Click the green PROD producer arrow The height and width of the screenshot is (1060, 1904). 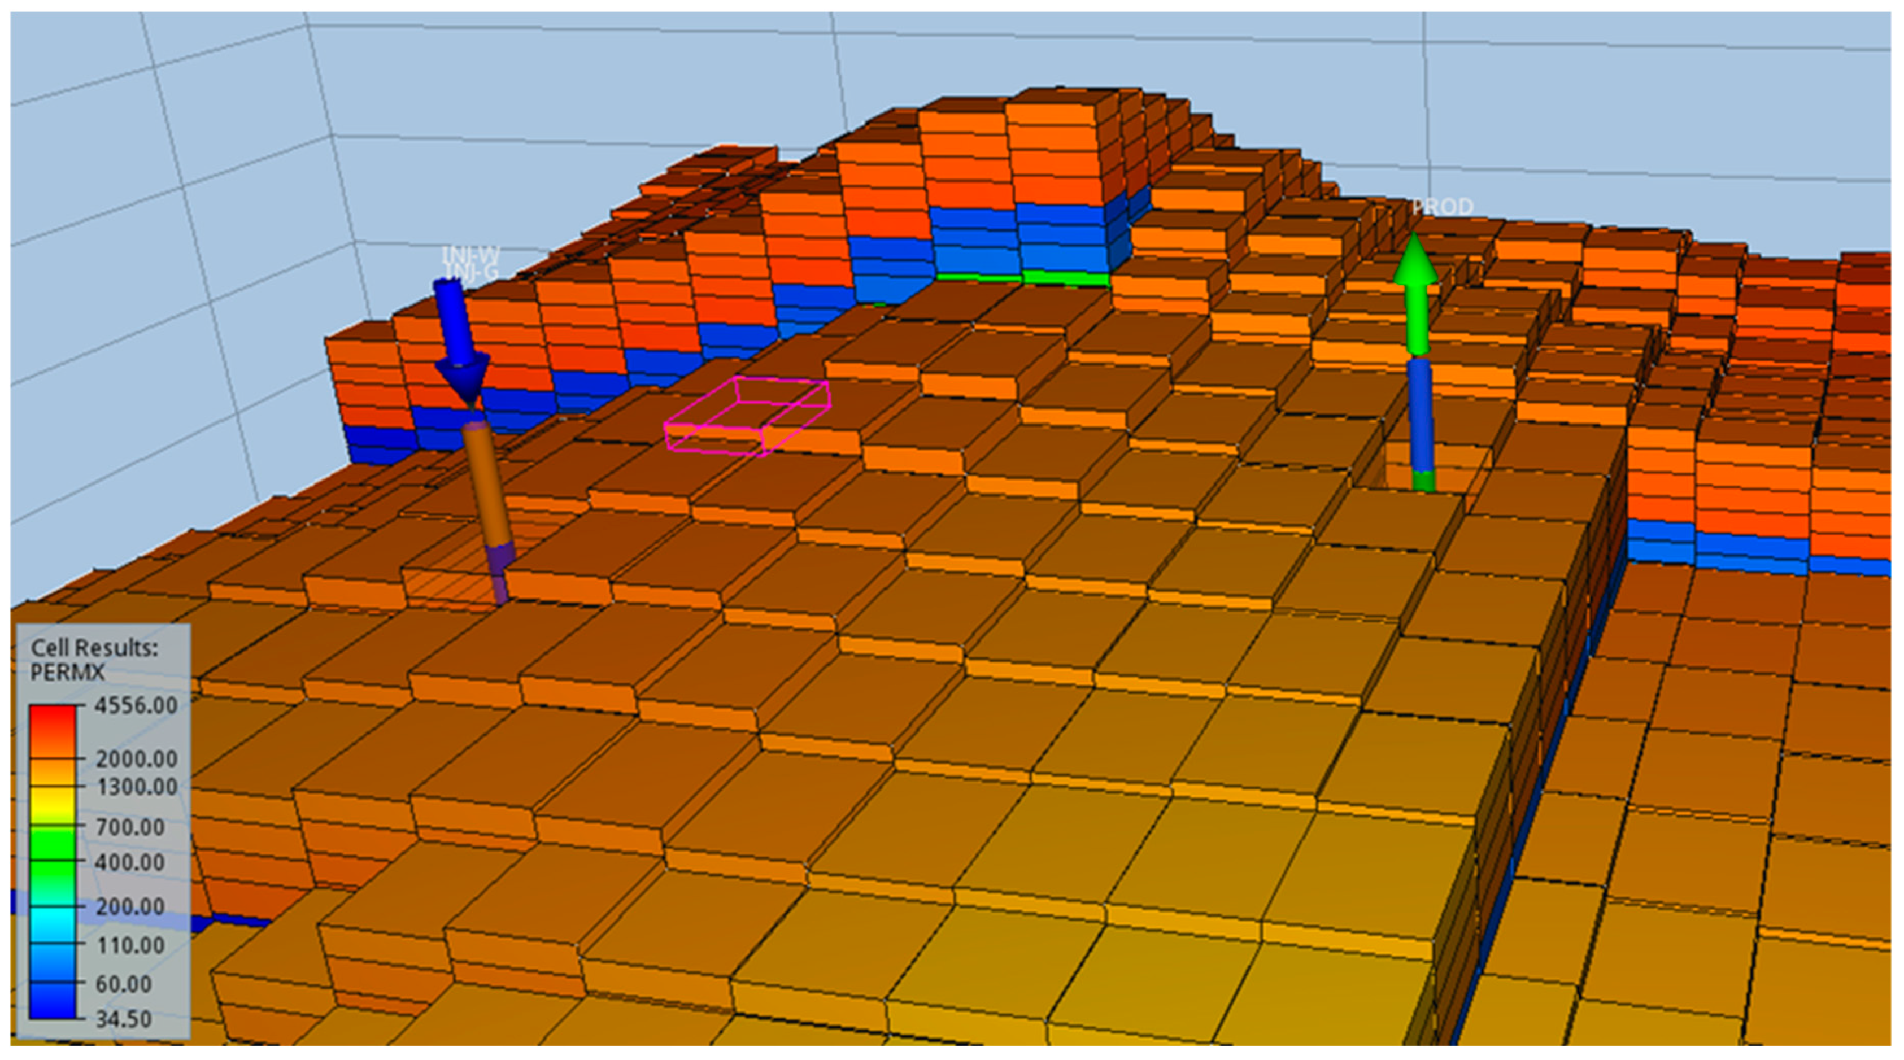(x=1415, y=292)
